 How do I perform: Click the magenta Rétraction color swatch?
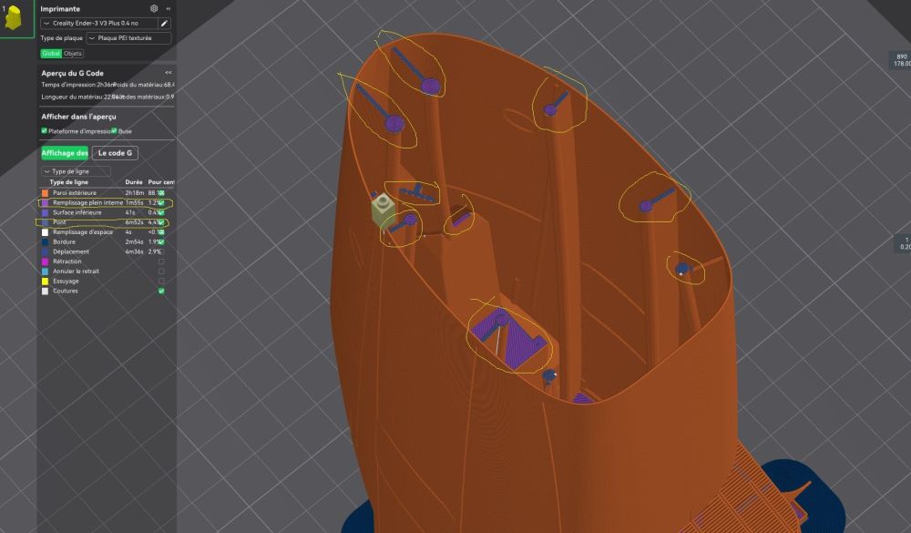46,261
